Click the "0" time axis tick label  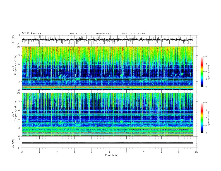click(22, 152)
